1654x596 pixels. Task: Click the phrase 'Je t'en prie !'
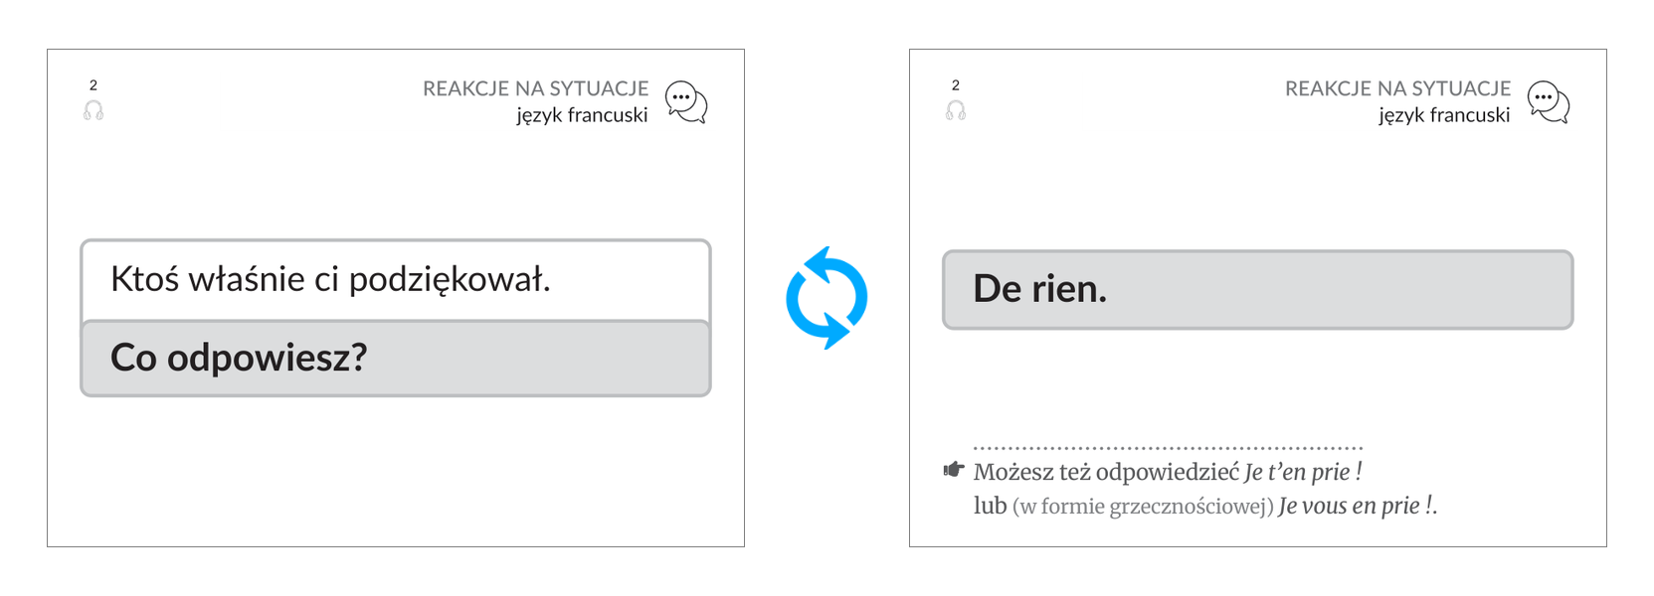[x=1303, y=472]
